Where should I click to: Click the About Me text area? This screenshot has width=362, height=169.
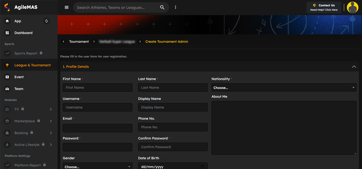tap(284, 128)
